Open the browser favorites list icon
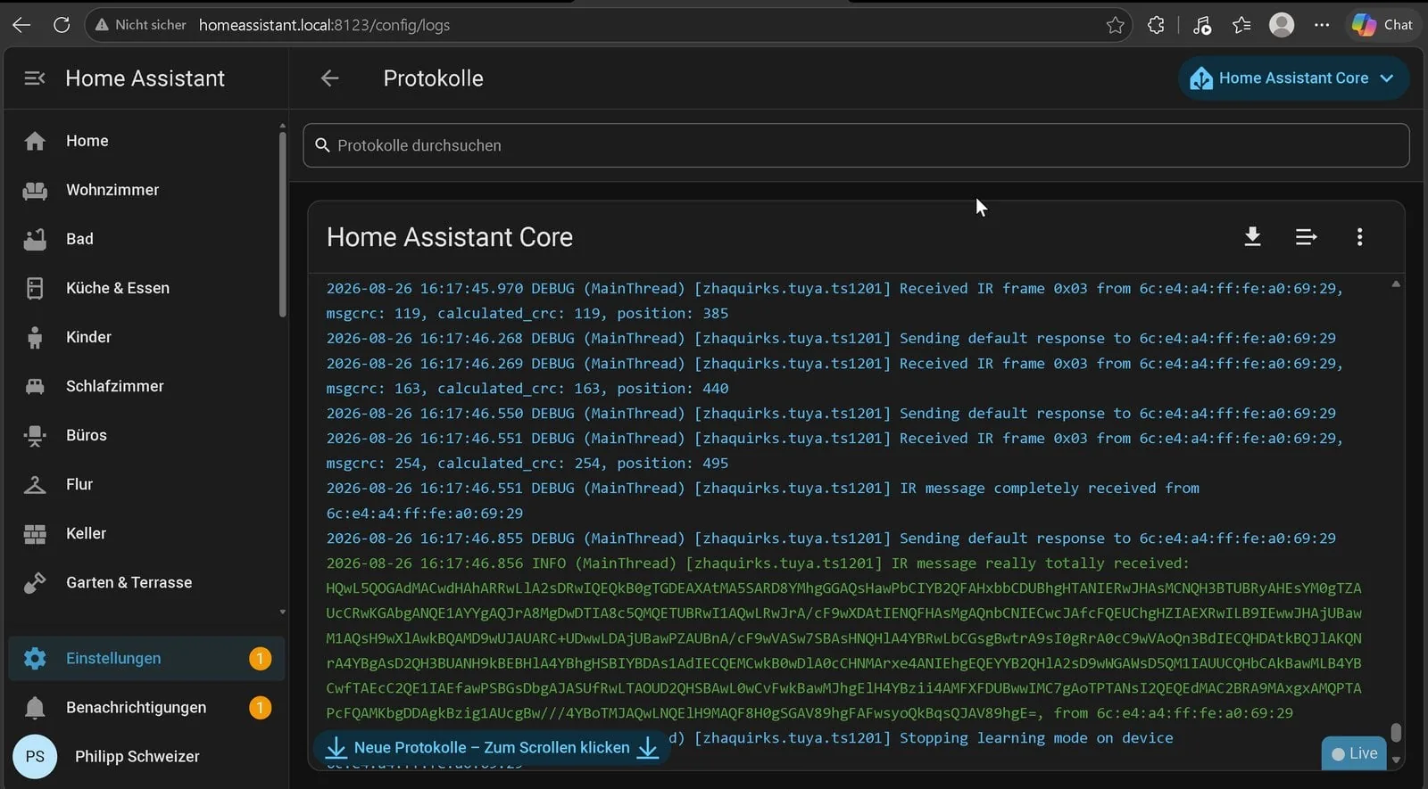 tap(1241, 25)
